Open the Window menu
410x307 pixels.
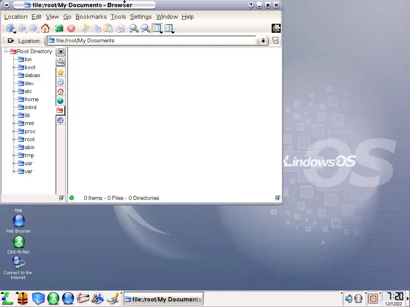(x=167, y=17)
